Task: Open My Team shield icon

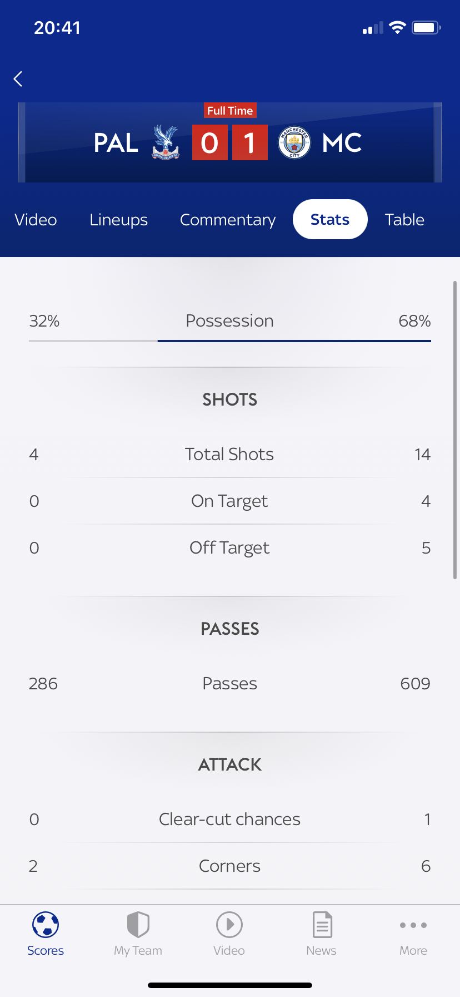Action: point(138,925)
